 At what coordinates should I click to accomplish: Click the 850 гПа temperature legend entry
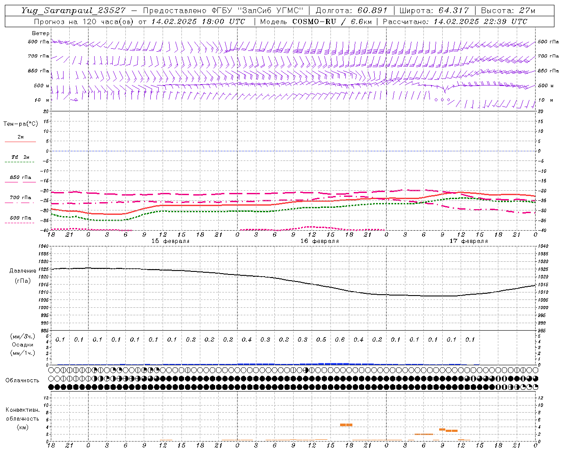click(20, 178)
